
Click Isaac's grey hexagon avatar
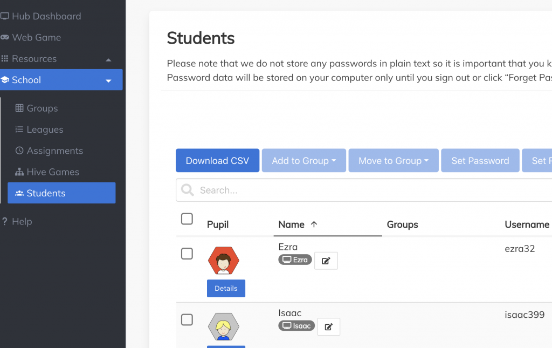223,326
